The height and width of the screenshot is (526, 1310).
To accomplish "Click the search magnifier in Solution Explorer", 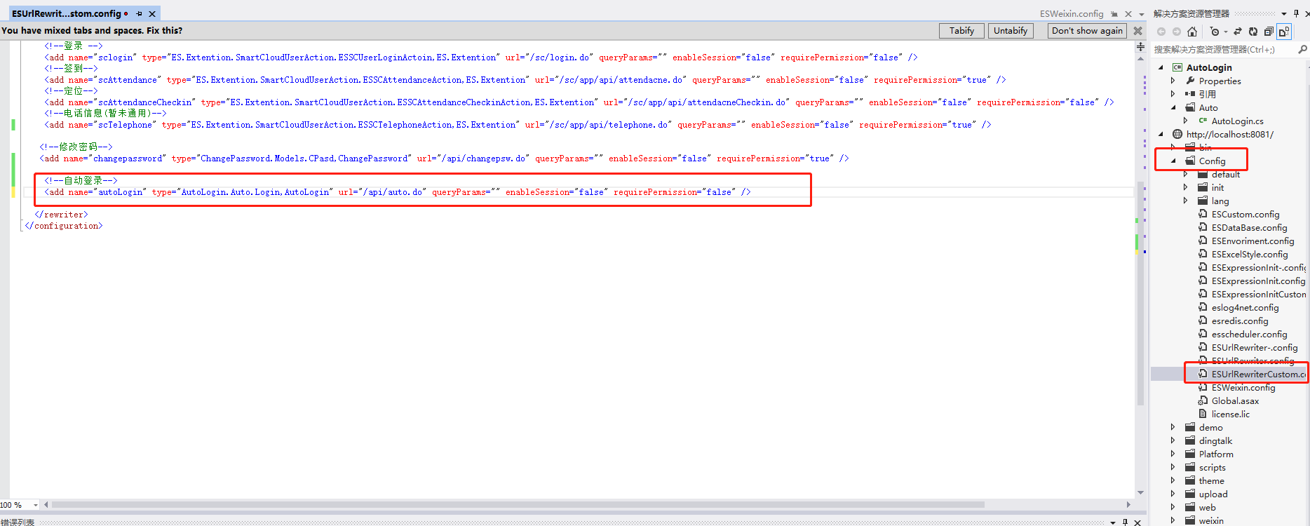I will coord(1302,50).
